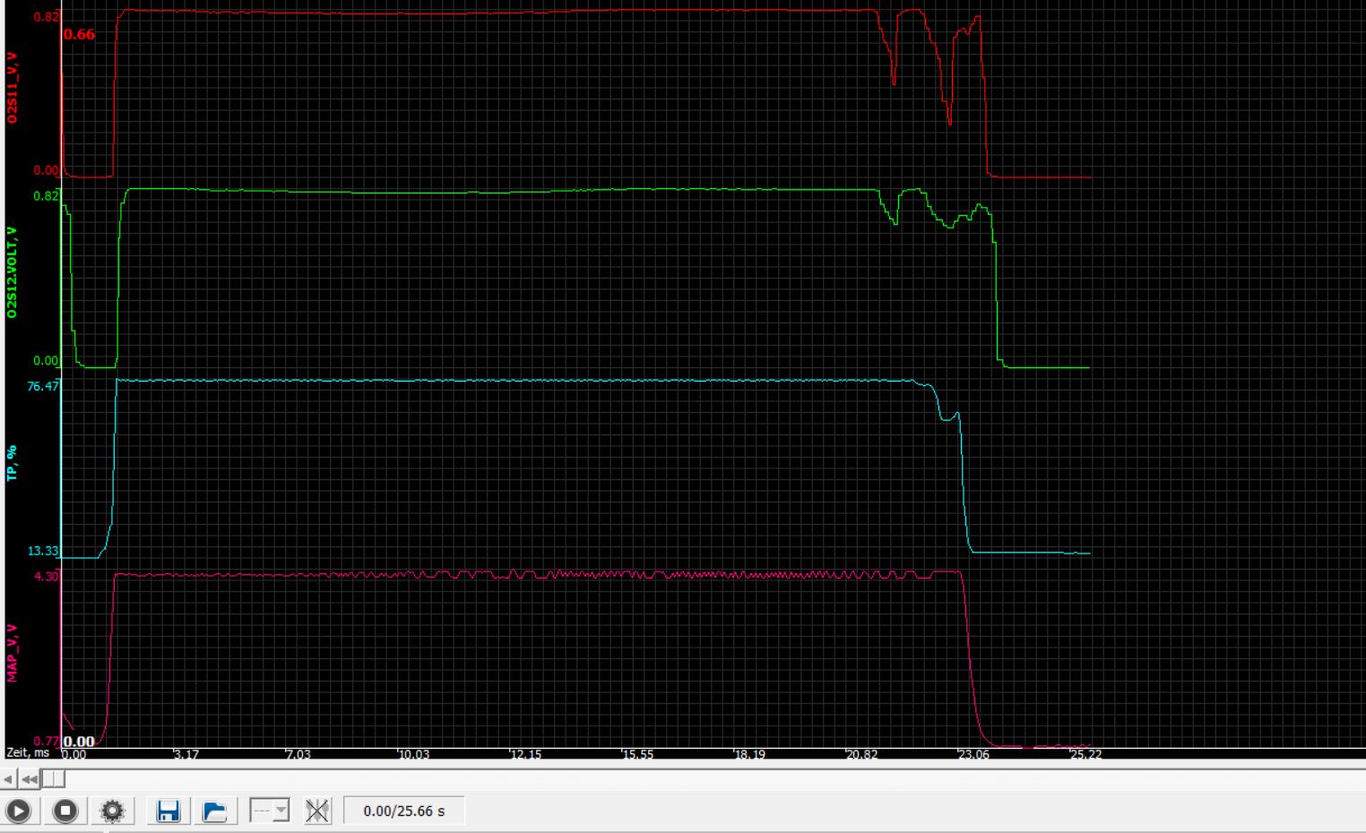Click the 7.03 mark on the time axis
Screen dimensions: 1366x833
[x=298, y=754]
